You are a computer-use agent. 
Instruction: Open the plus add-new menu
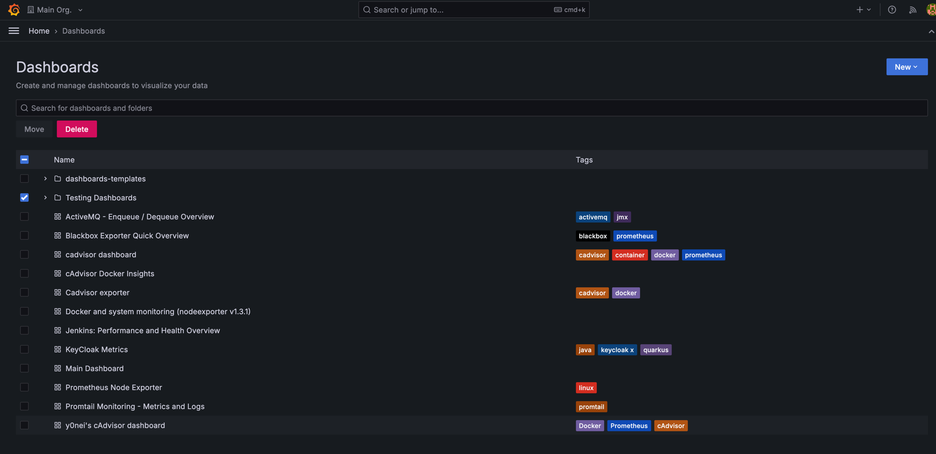(x=863, y=9)
